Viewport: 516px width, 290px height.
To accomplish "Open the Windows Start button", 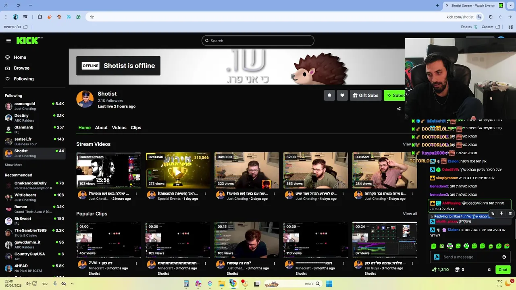I will click(x=329, y=284).
